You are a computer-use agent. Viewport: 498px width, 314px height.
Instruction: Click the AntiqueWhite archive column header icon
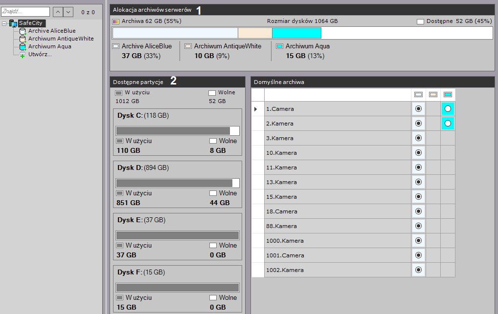(x=433, y=95)
